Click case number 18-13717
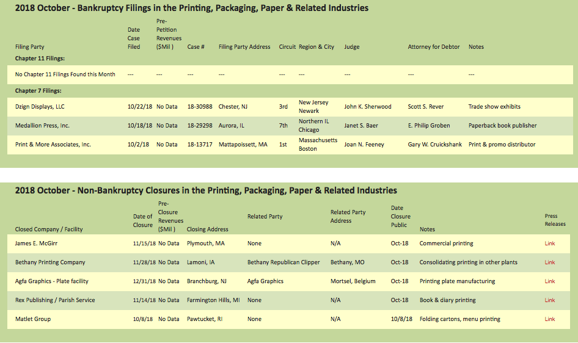 tap(200, 145)
